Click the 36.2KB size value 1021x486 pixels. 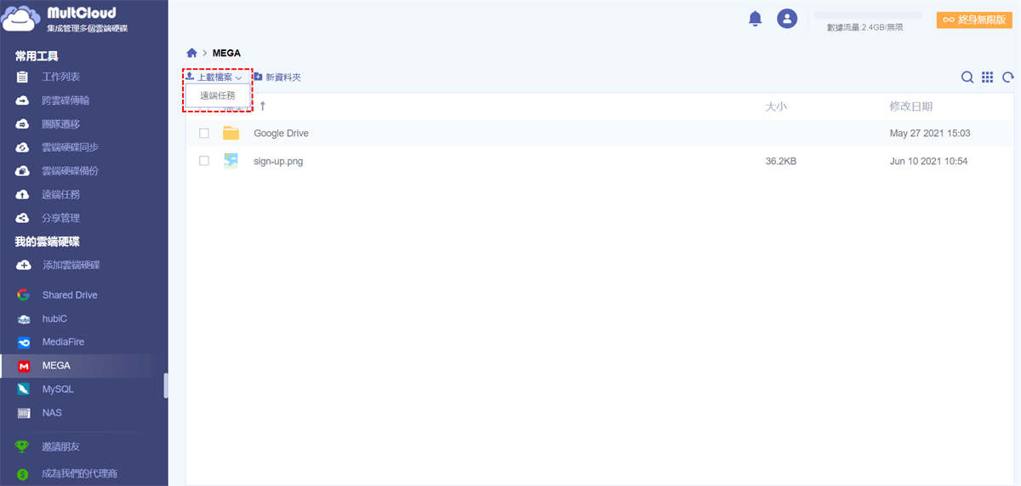[781, 161]
